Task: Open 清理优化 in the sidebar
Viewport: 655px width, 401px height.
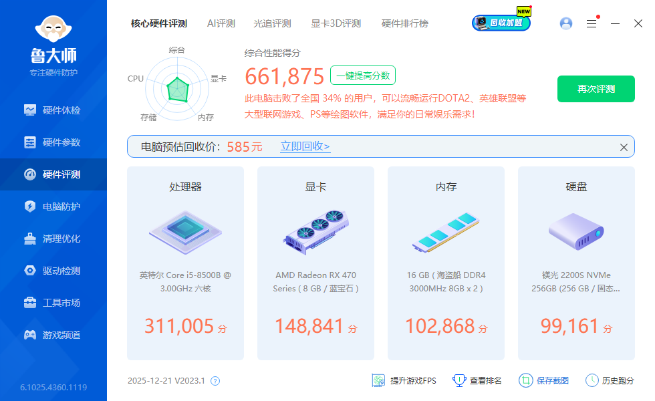Action: point(53,239)
